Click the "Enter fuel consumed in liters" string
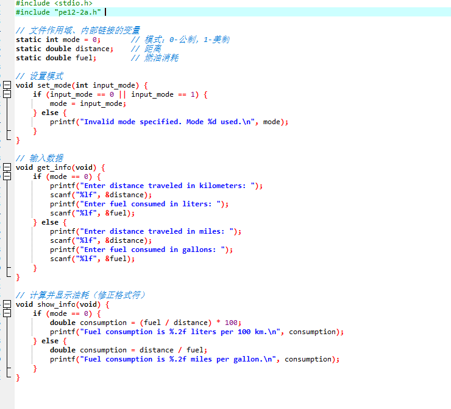Screen dimensions: 451x409 (x=150, y=204)
